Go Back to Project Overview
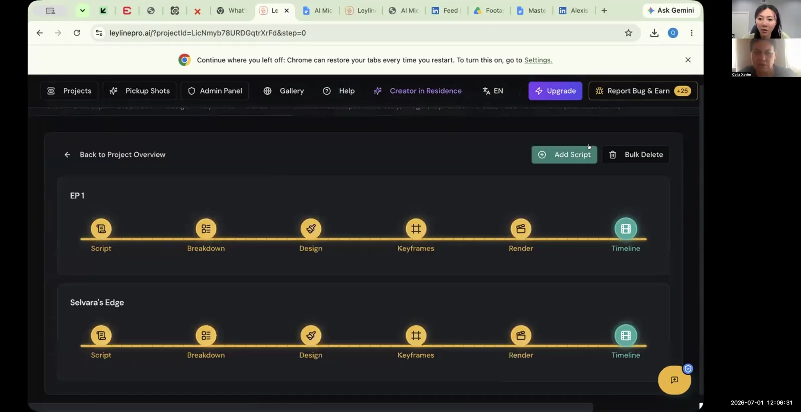 pos(115,155)
